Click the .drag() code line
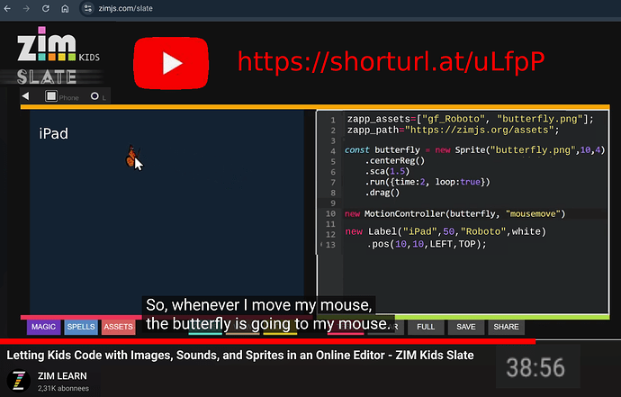The image size is (621, 397). coord(382,193)
